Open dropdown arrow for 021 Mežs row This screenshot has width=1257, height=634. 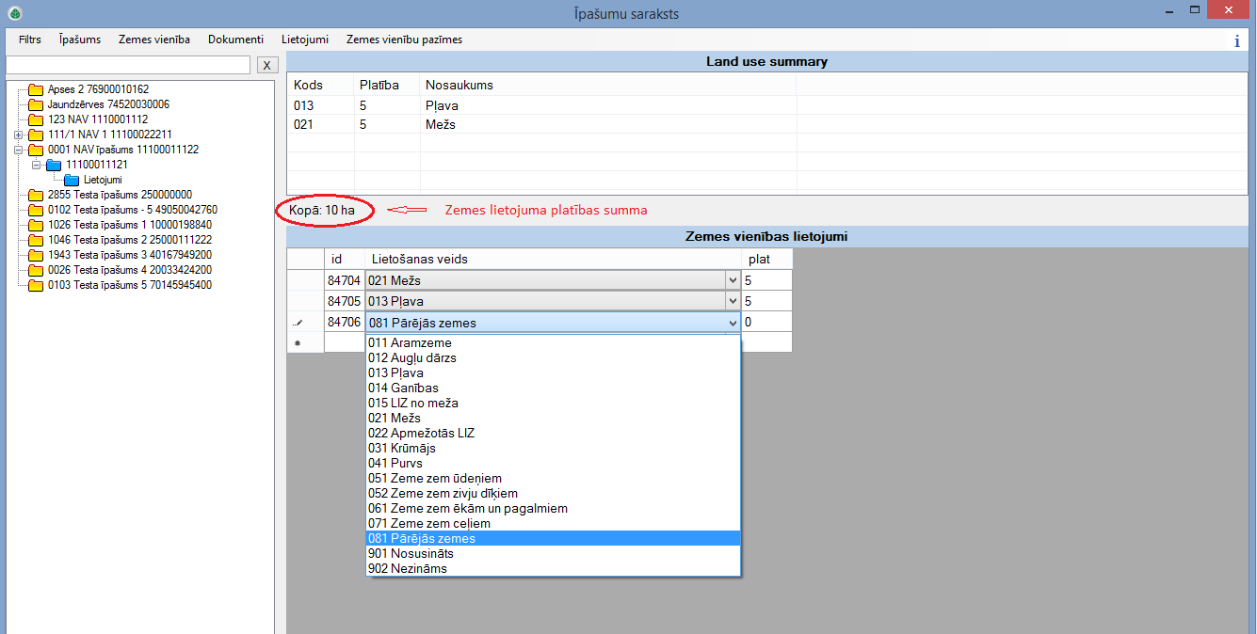click(733, 280)
